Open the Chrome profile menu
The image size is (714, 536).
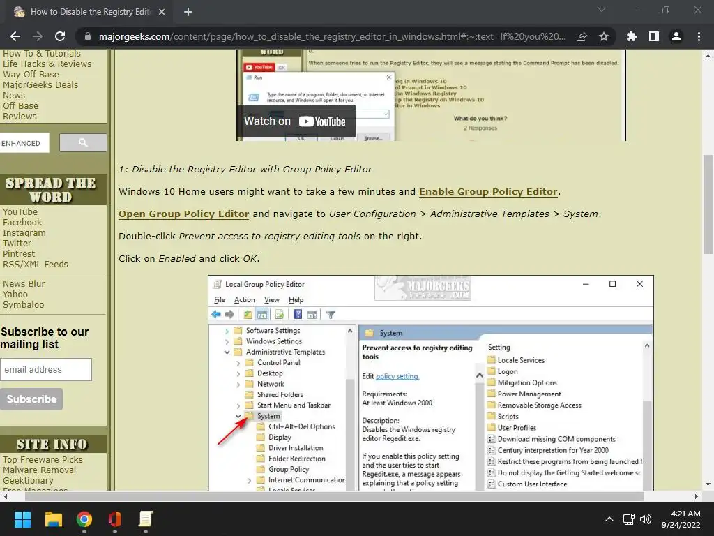pos(676,36)
